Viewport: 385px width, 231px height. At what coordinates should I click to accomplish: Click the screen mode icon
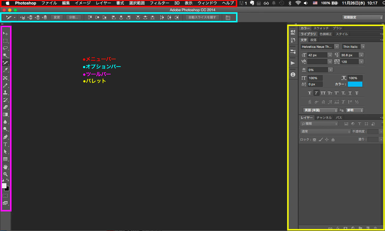pos(5,203)
